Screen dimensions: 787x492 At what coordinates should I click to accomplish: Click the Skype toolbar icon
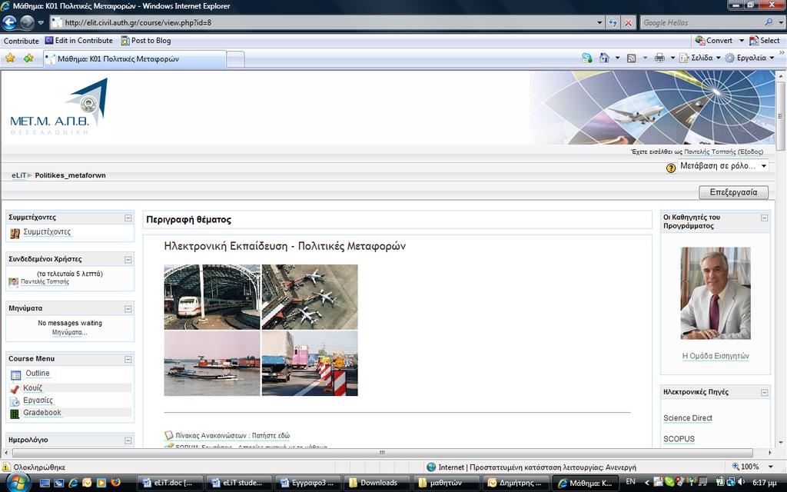(x=586, y=58)
